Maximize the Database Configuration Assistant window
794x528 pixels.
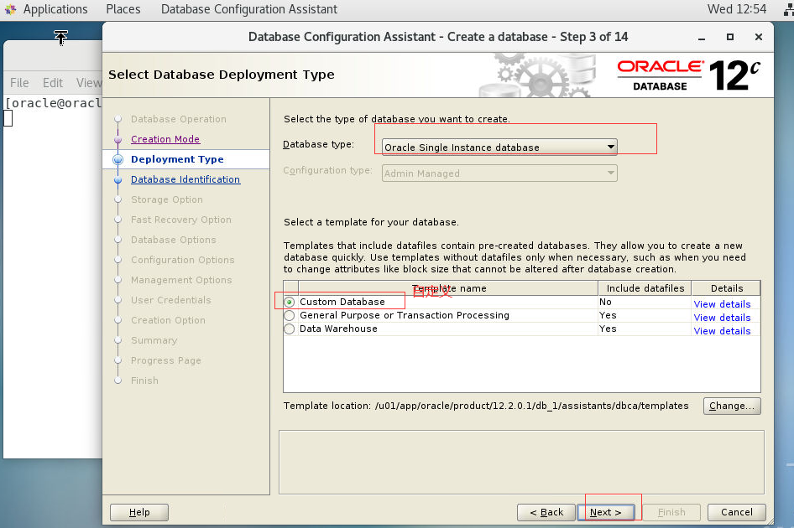[729, 37]
